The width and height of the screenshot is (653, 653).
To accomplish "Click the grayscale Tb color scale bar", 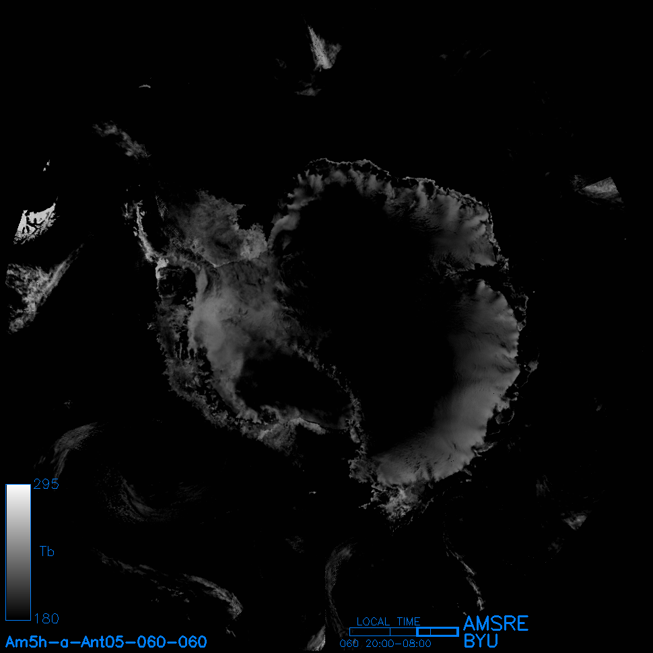I will pos(18,551).
